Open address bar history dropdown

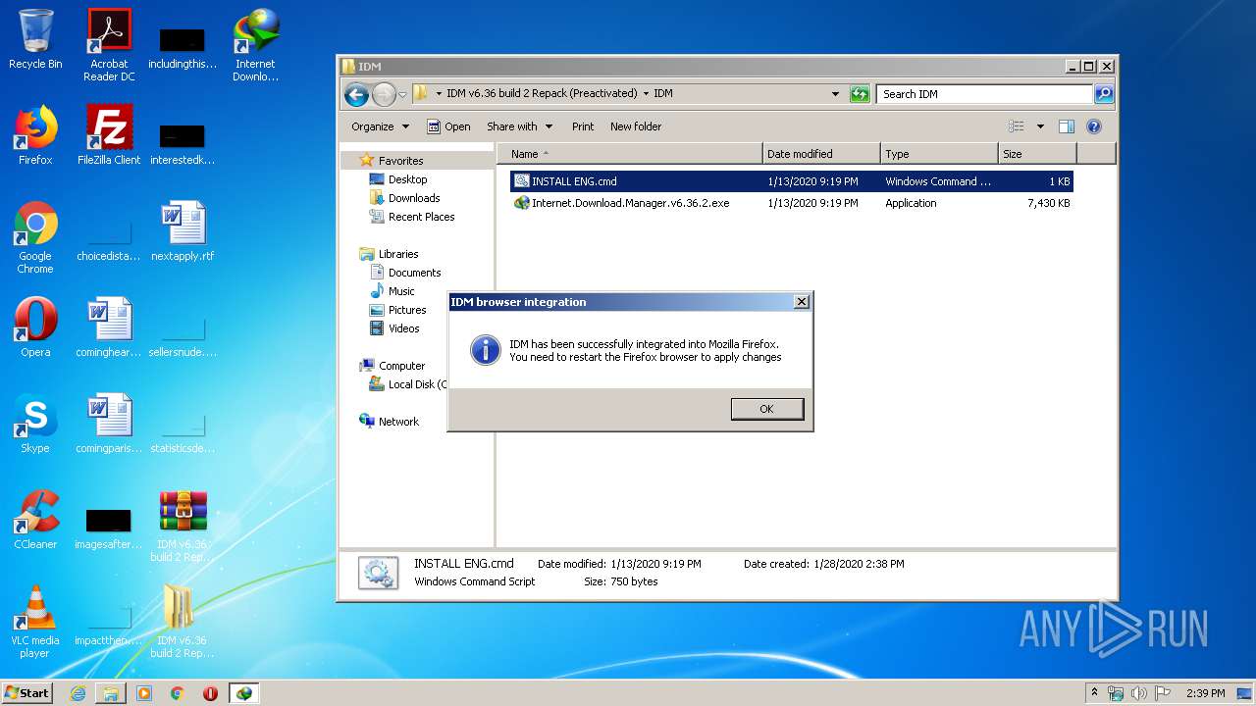[835, 94]
